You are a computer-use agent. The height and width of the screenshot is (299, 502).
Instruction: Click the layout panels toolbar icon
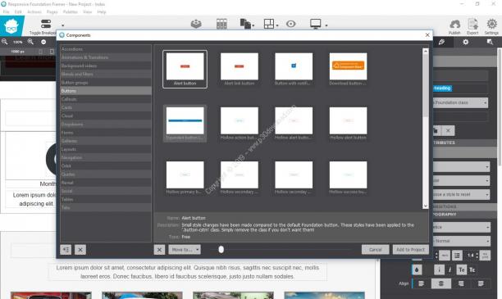tap(269, 24)
